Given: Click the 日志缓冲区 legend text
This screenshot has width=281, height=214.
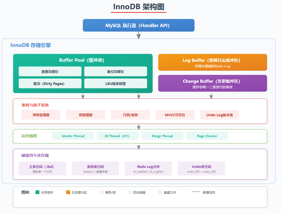Looking at the screenshot, I should tap(80, 192).
